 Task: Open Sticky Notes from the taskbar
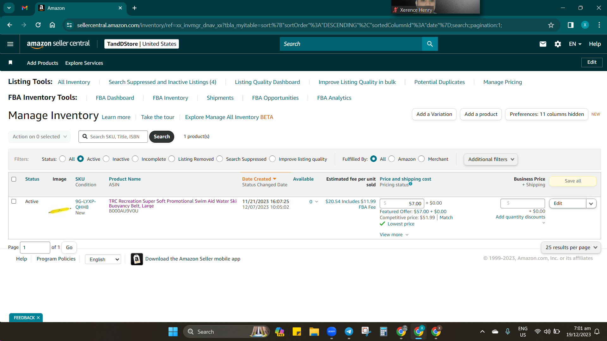coord(297,332)
